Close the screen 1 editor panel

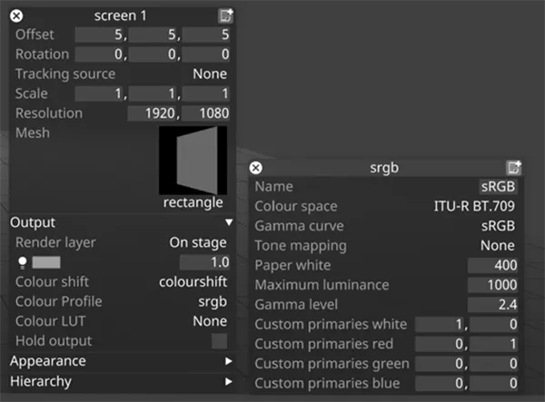point(16,16)
